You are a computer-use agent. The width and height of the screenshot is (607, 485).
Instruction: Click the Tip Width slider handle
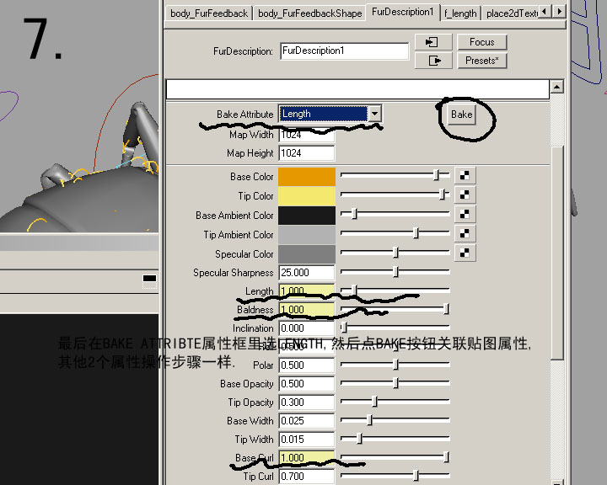[359, 439]
